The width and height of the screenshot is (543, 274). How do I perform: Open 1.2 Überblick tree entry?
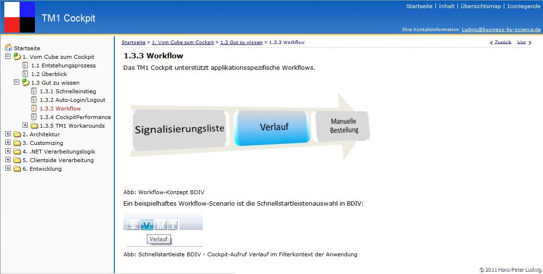click(49, 74)
